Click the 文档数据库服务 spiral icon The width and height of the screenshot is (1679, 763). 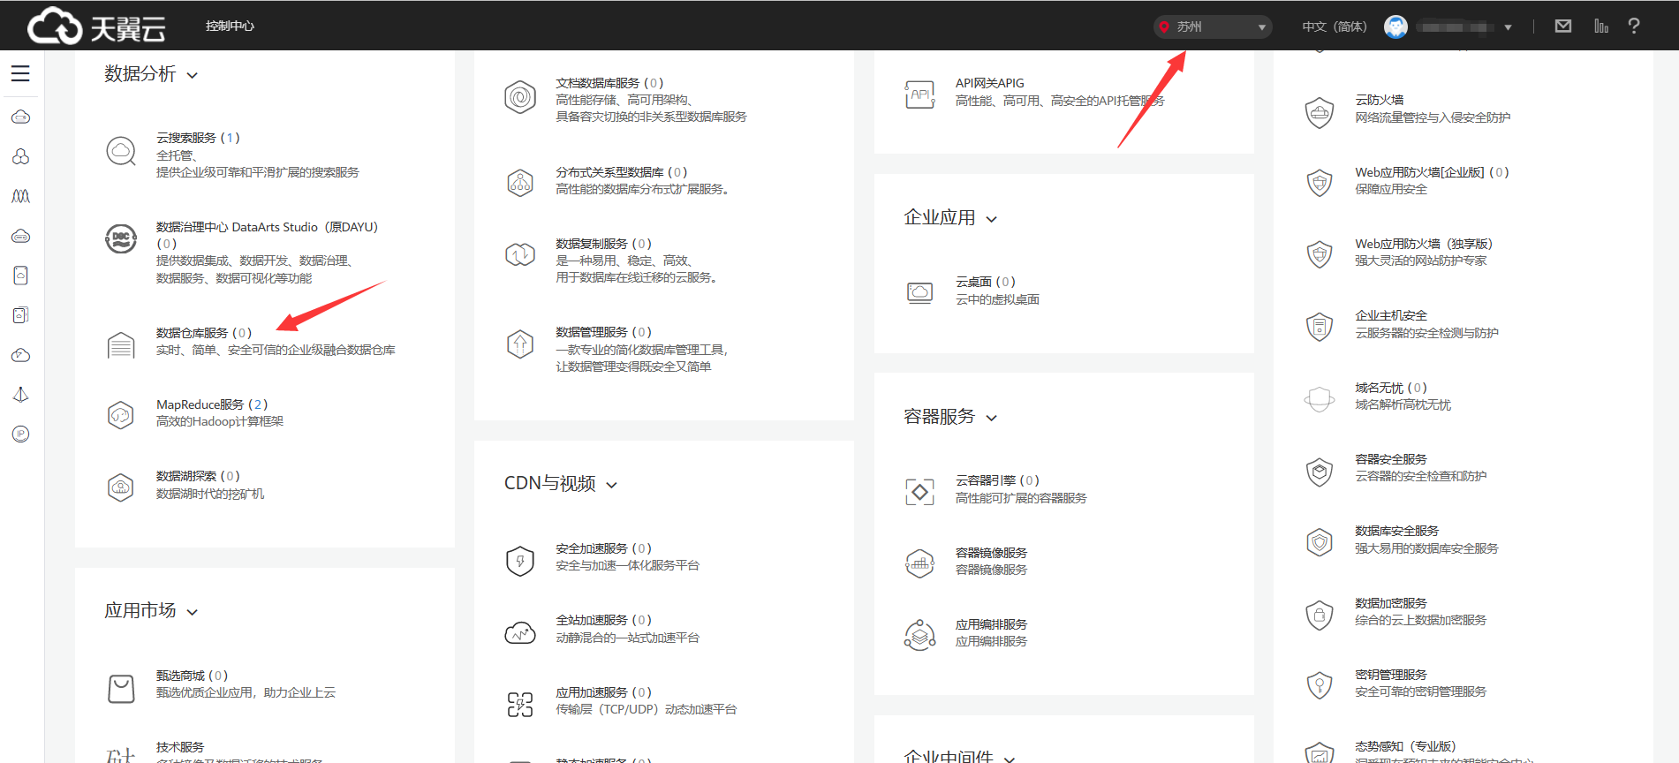pos(520,96)
